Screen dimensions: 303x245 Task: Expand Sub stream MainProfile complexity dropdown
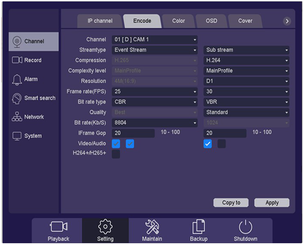[246, 71]
